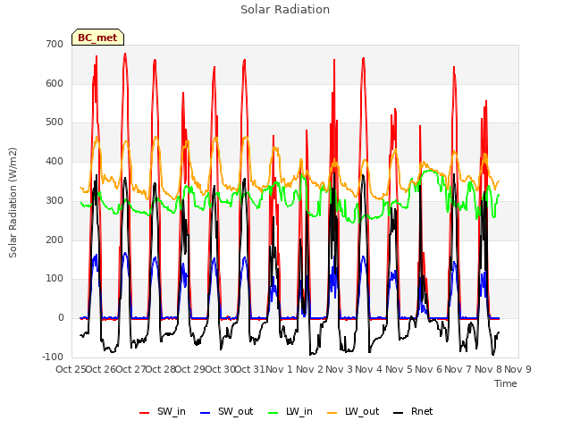Click the Solar Radiation (W/m2) axis label
The height and width of the screenshot is (429, 572).
(x=13, y=203)
